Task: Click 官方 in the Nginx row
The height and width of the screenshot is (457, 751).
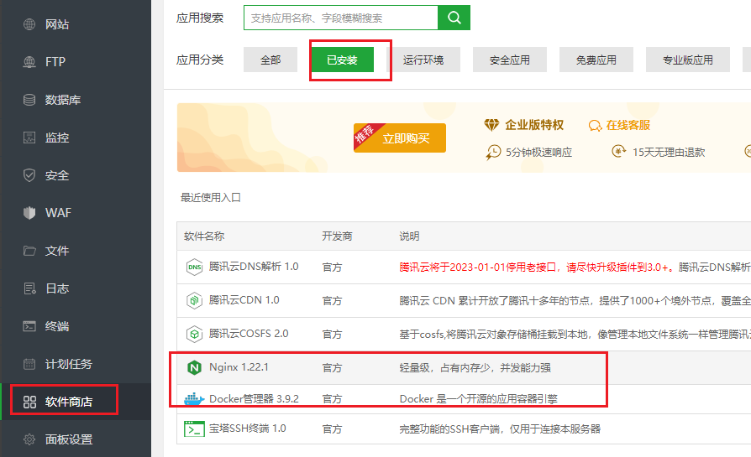Action: 332,367
